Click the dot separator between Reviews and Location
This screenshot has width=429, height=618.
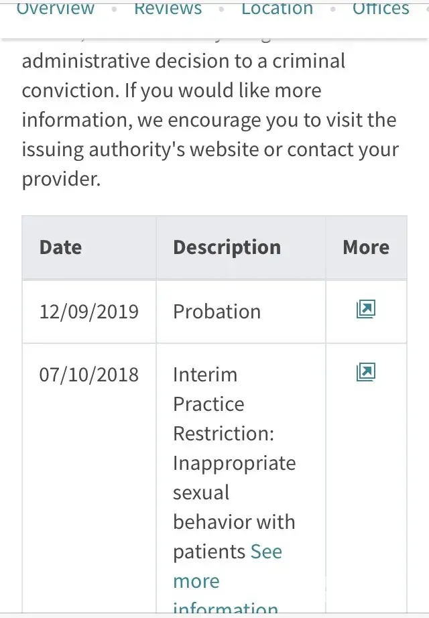221,9
